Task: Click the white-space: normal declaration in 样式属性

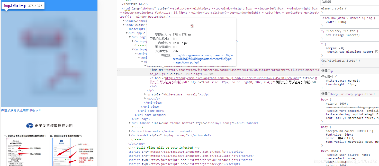Action: pyautogui.click(x=343, y=81)
